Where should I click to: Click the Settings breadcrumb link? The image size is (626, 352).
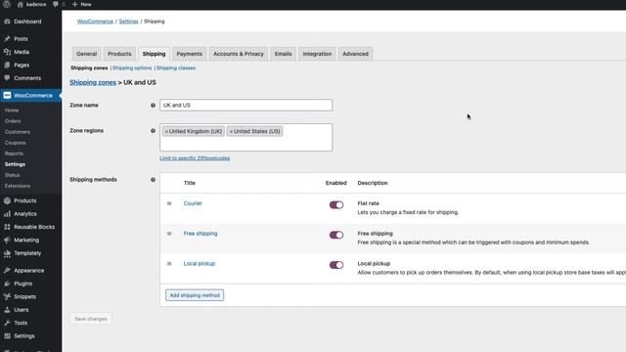(x=128, y=22)
